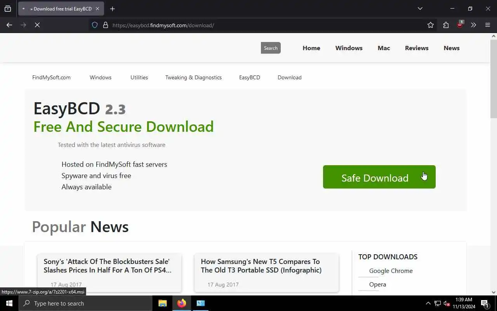Click the taskbar search box
Viewport: 497px width, 311px height.
point(85,303)
